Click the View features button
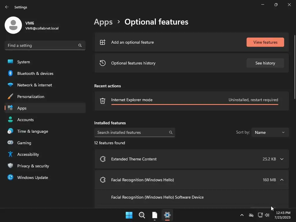Viewport: 296px width, 222px height. tap(265, 42)
